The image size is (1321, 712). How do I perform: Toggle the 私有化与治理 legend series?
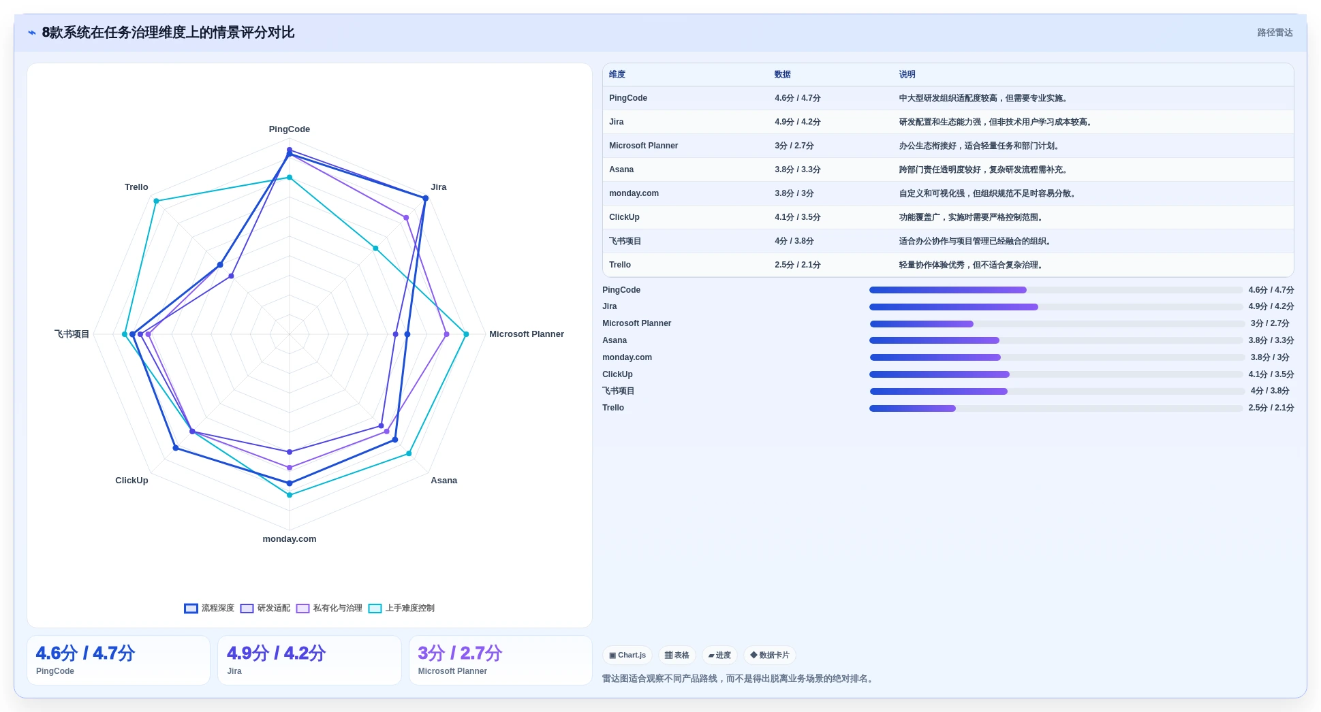329,608
